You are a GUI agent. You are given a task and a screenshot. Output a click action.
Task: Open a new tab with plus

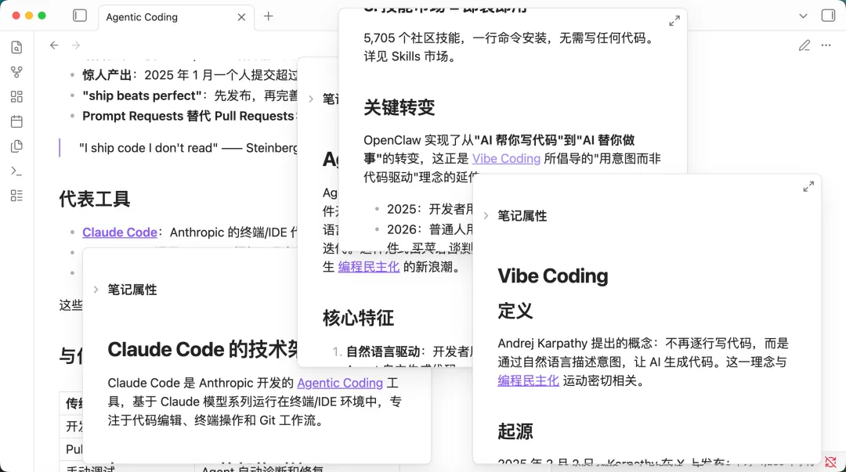click(x=268, y=16)
